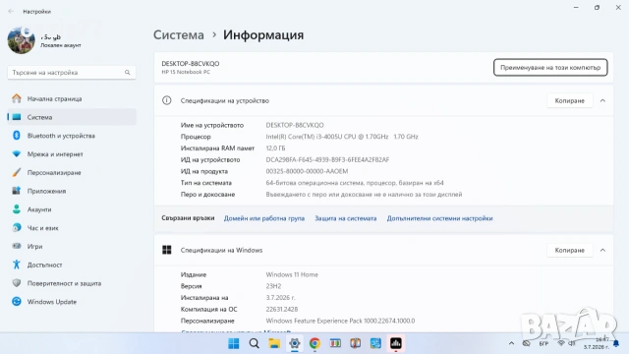Screen dimensions: 629x354
Task: Click the Система breadcrumb in the header
Action: pyautogui.click(x=179, y=35)
